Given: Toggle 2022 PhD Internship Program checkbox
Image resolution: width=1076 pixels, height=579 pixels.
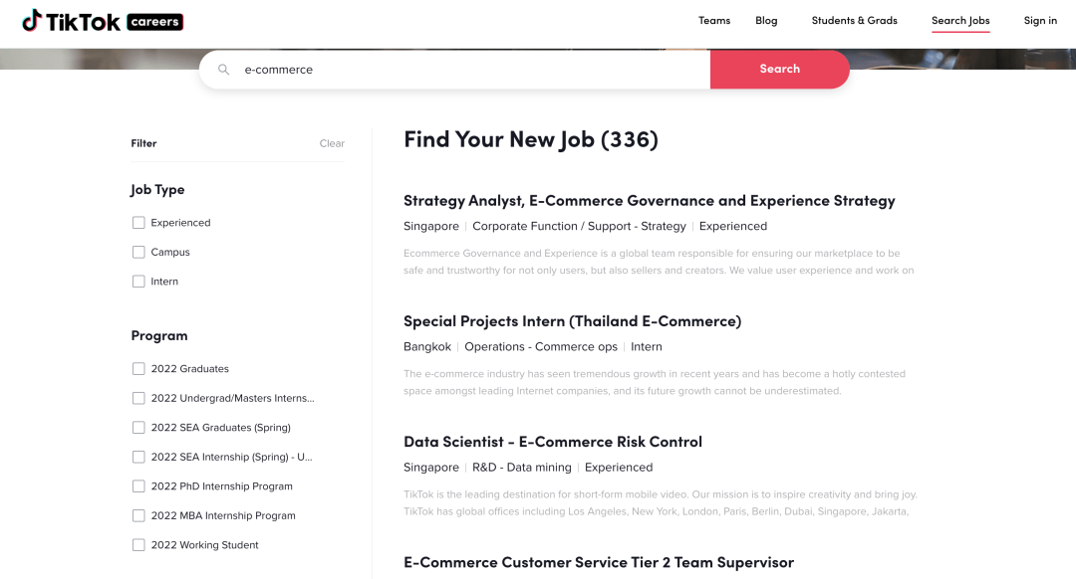Looking at the screenshot, I should [138, 486].
